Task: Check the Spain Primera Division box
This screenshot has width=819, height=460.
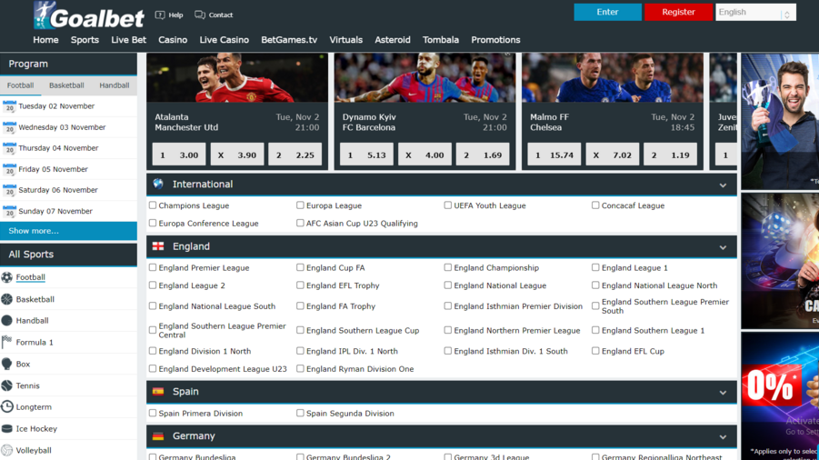Action: 153,413
